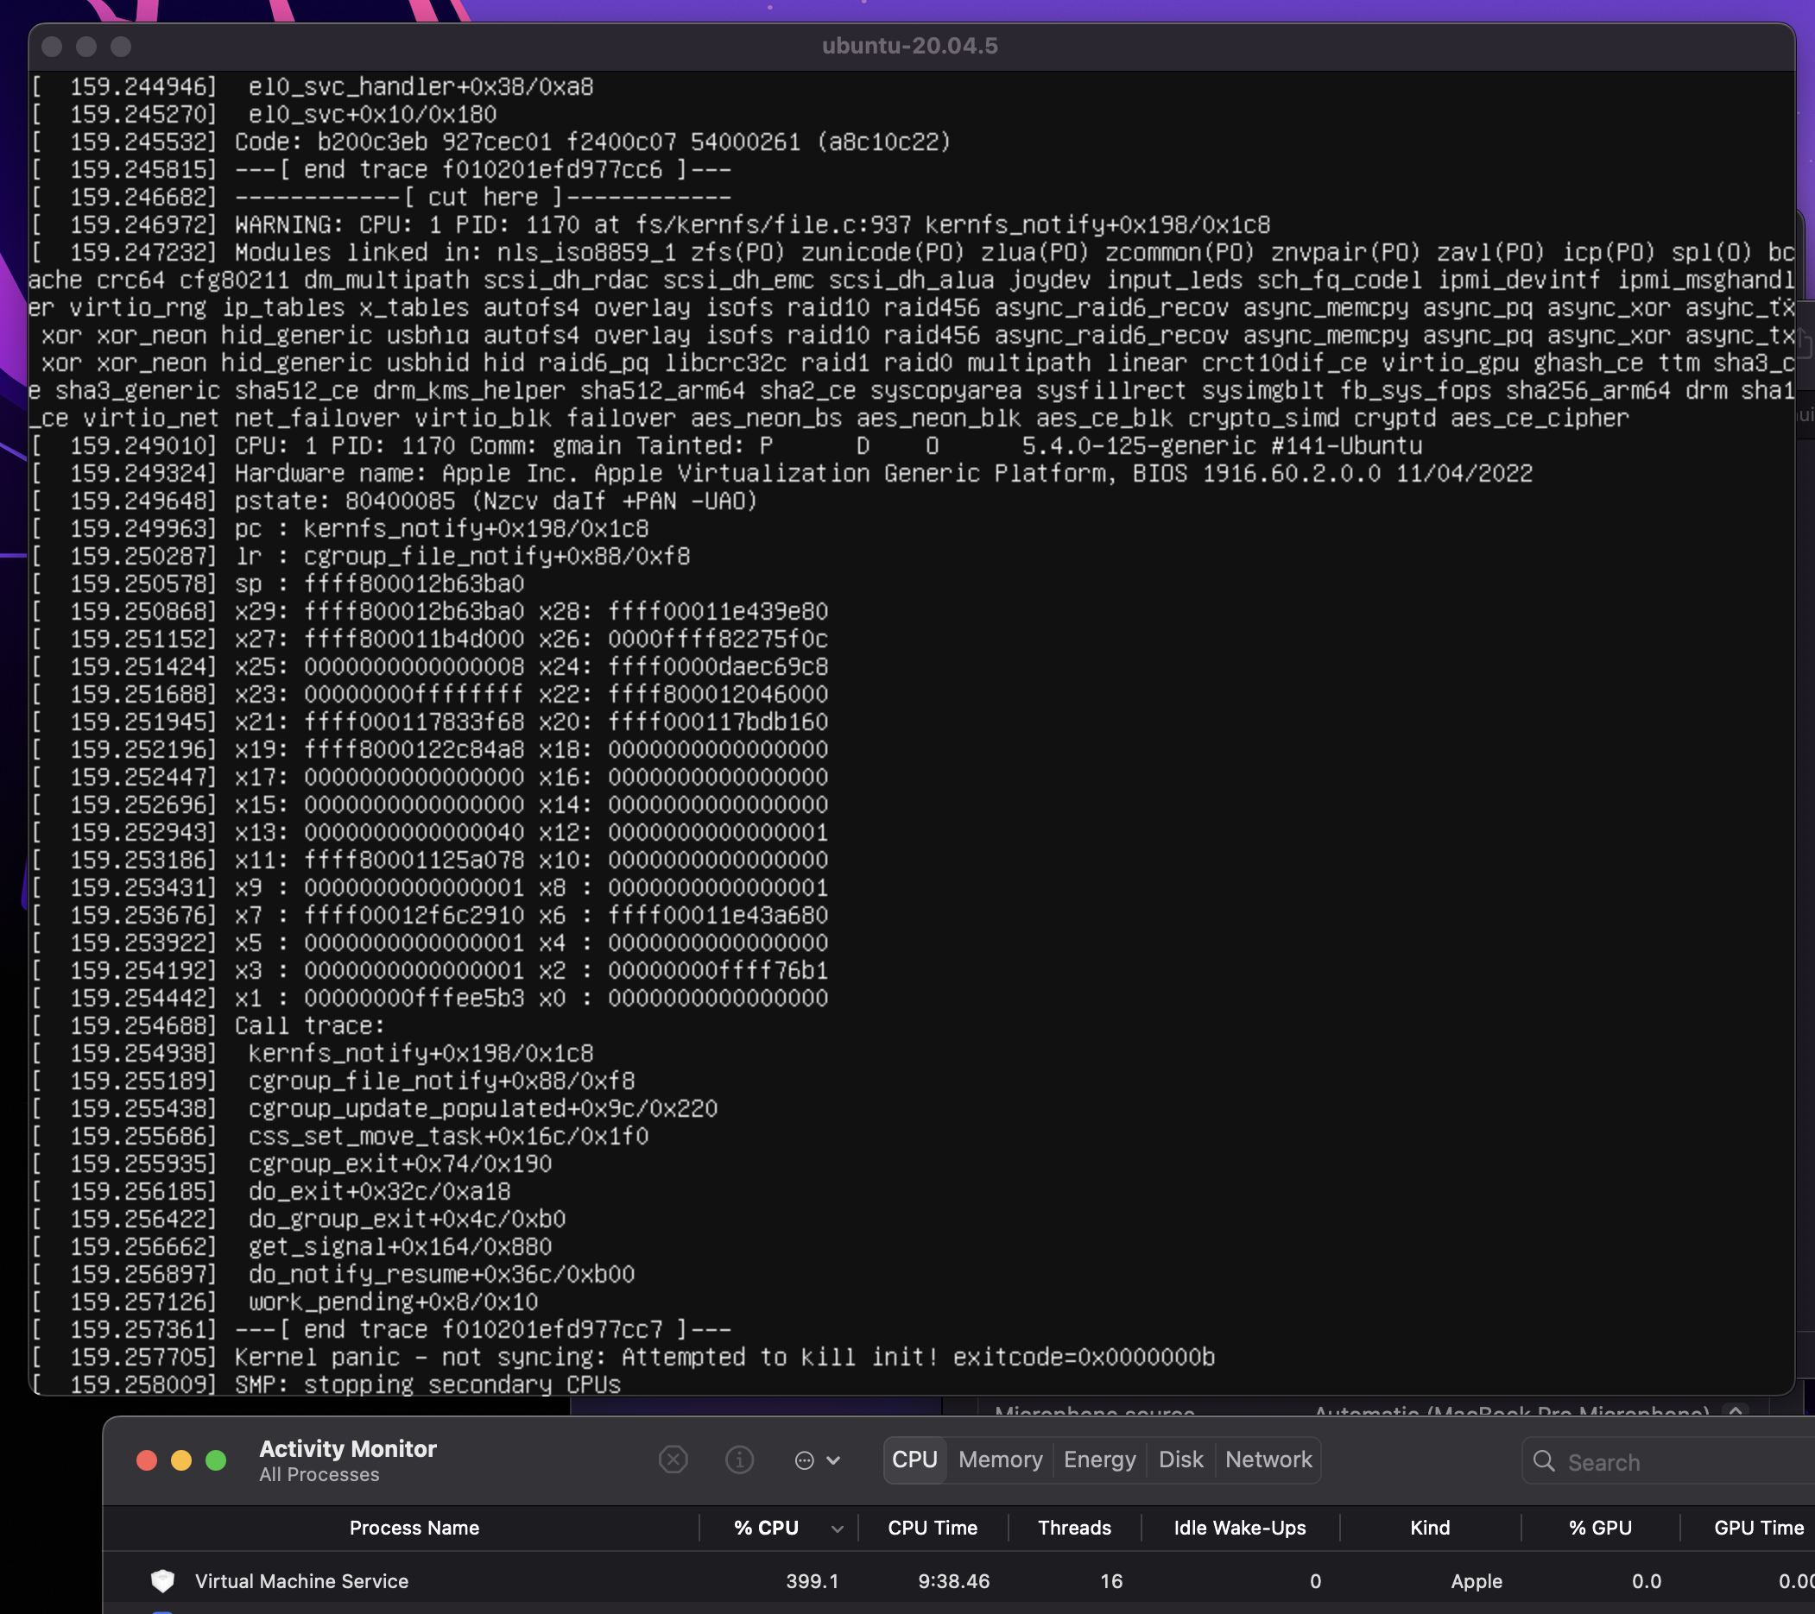Click the Idle Wake-Ups column header
Screen dimensions: 1815x1614
[1240, 1528]
